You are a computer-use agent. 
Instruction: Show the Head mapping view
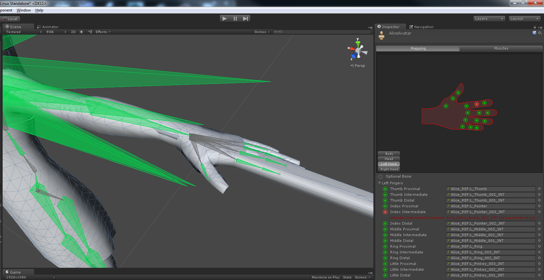click(389, 159)
